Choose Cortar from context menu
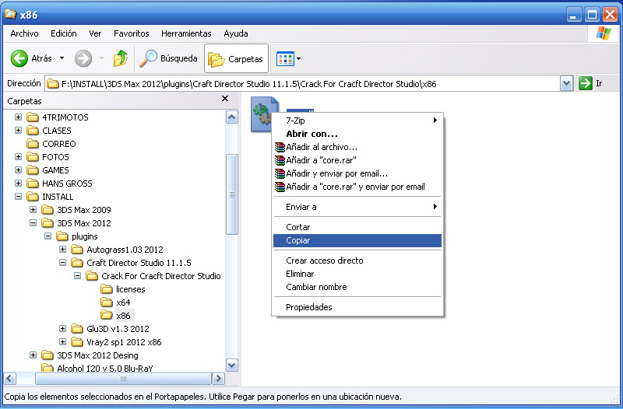Image resolution: width=623 pixels, height=409 pixels. click(357, 227)
